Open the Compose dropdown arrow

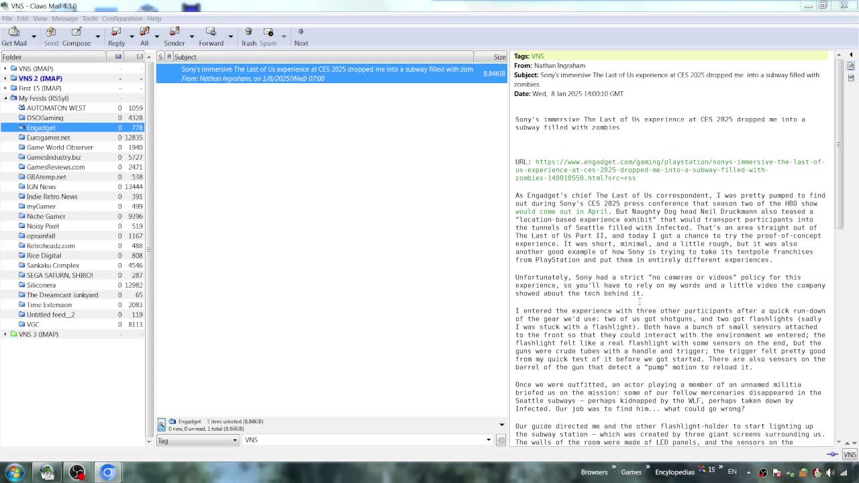(x=97, y=37)
